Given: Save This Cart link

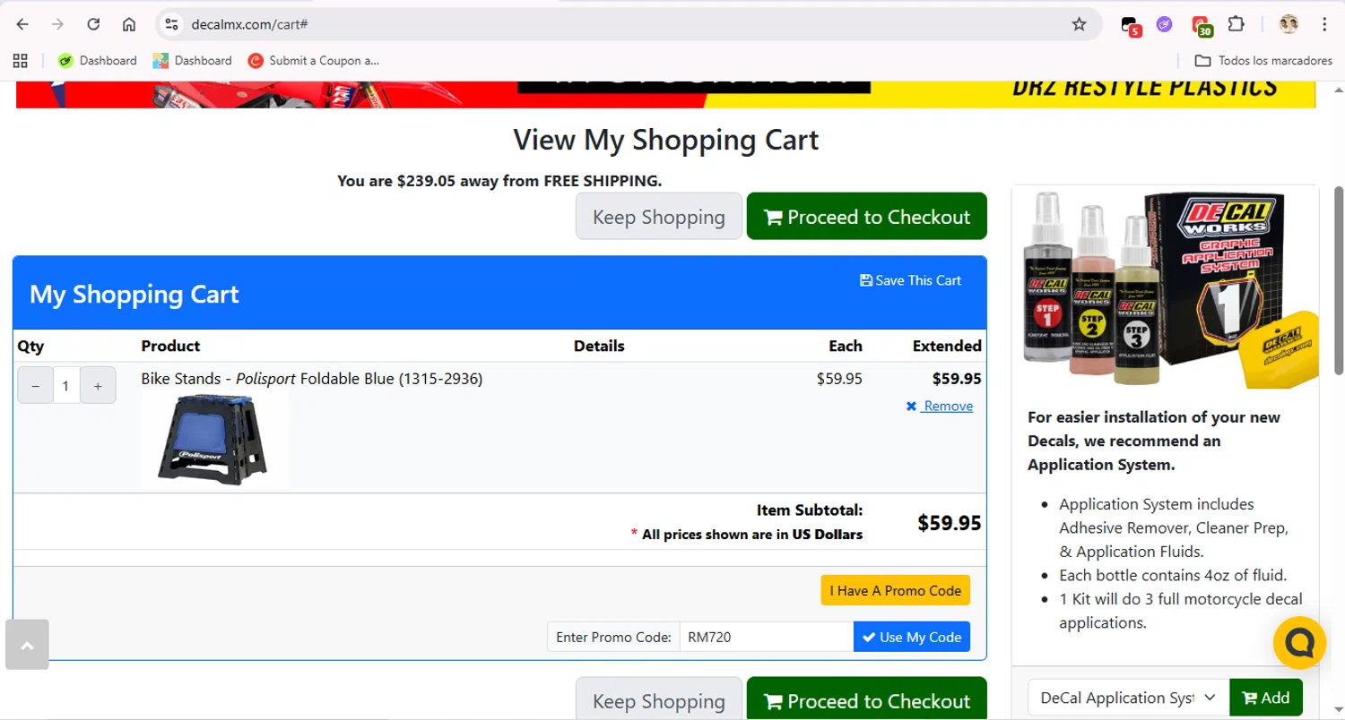Looking at the screenshot, I should (x=910, y=280).
